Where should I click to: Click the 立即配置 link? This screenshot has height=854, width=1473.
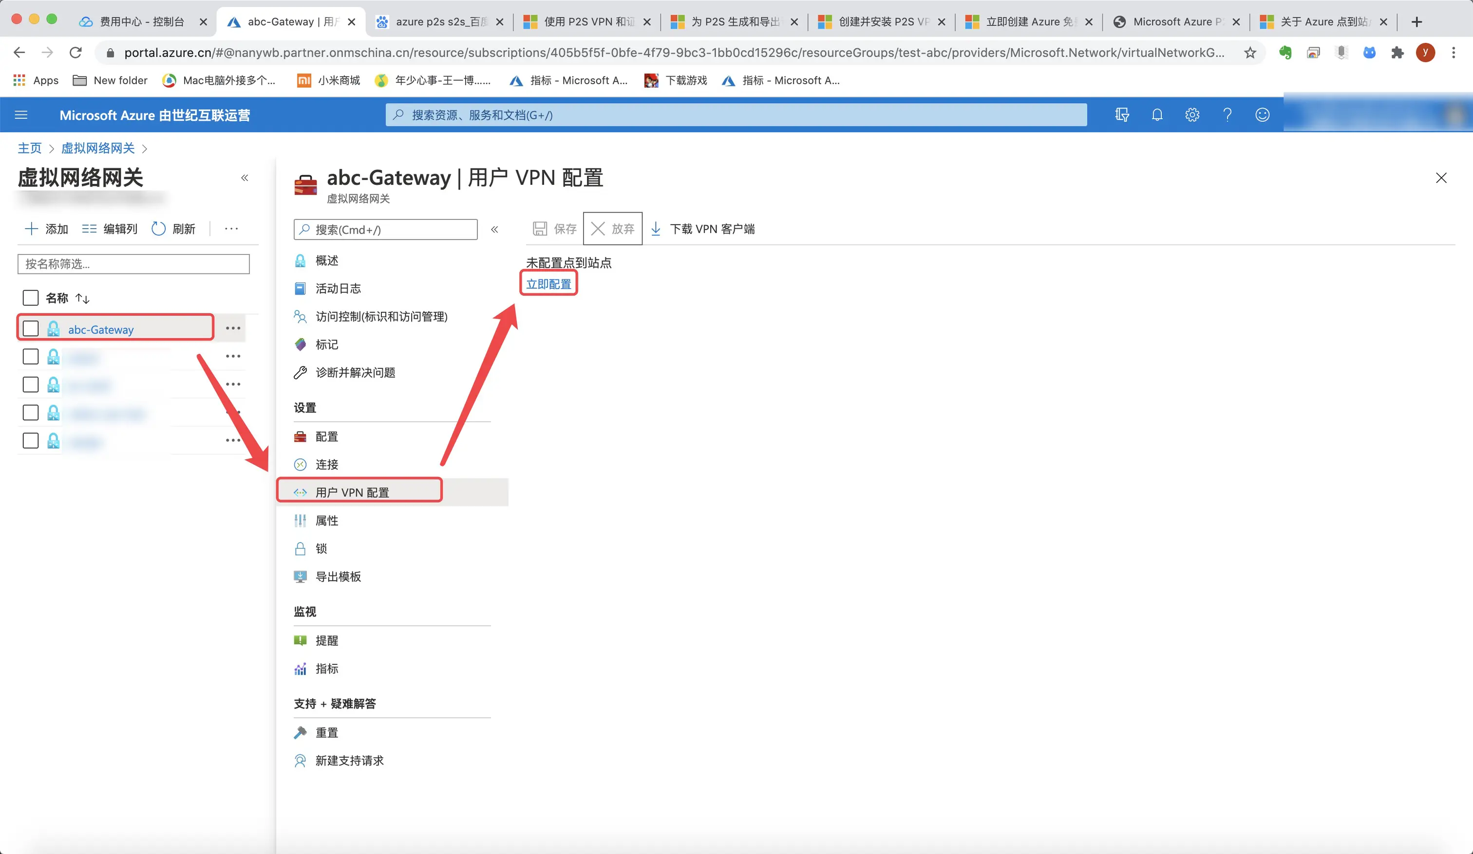point(548,284)
